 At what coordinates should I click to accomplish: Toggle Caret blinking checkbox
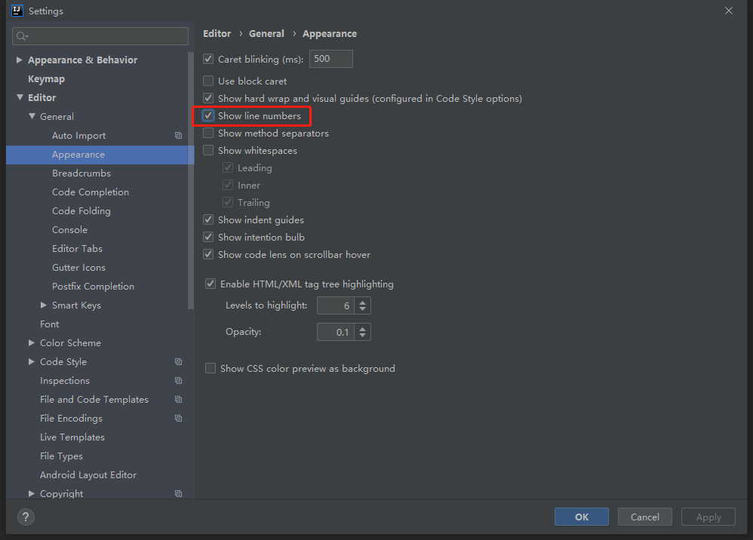pyautogui.click(x=208, y=59)
